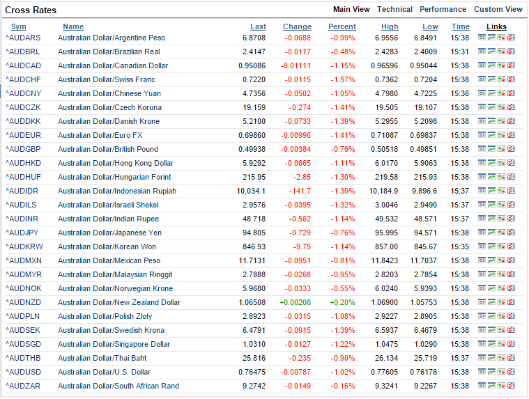Click the quote table icon for AUDHKD
The image size is (529, 399).
pyautogui.click(x=482, y=163)
